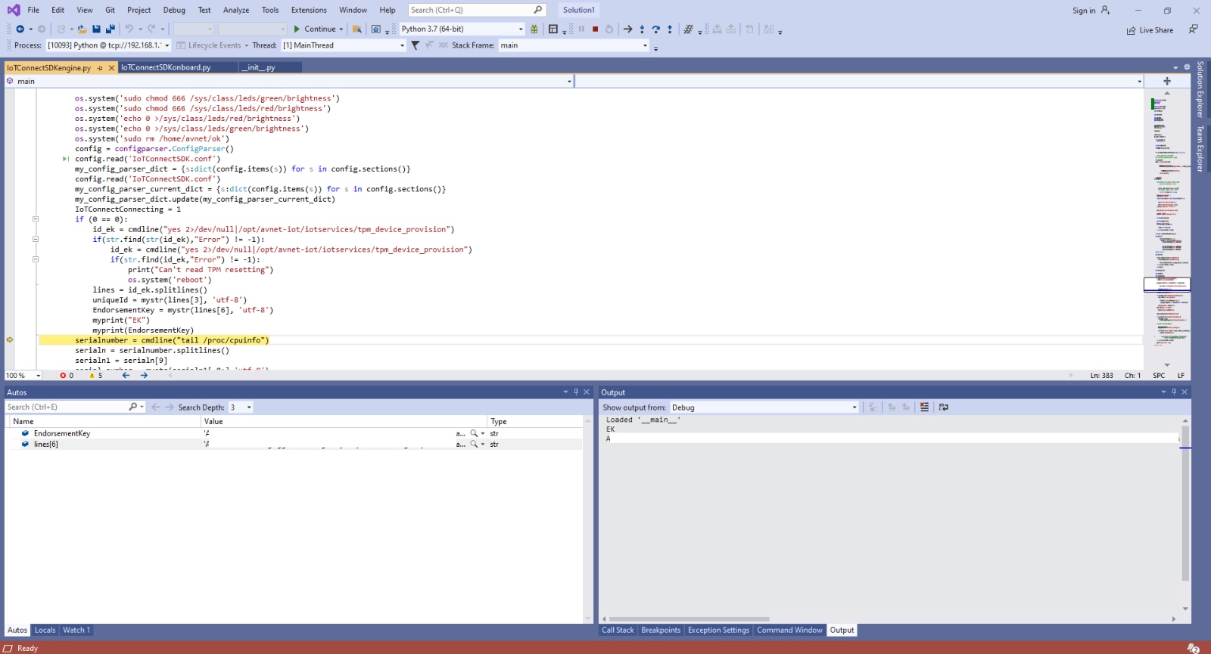Switch to the Locals tab
This screenshot has height=654, width=1211.
[x=45, y=630]
